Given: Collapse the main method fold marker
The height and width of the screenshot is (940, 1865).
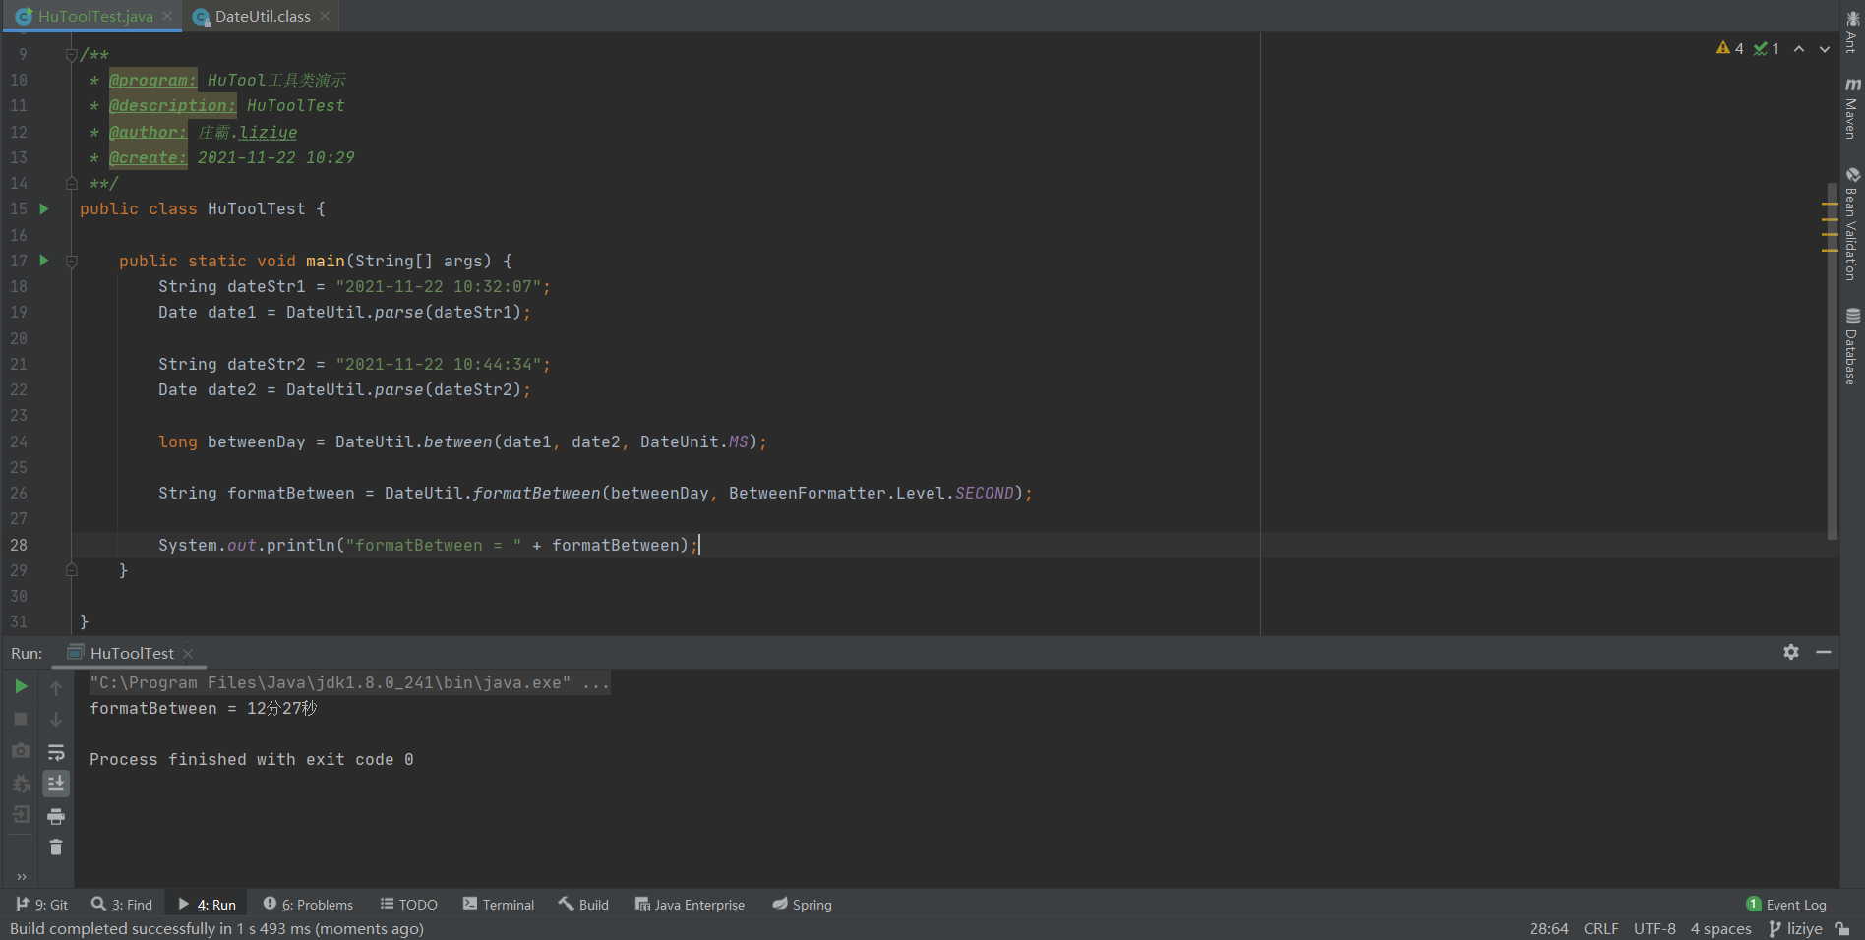Looking at the screenshot, I should (x=71, y=262).
